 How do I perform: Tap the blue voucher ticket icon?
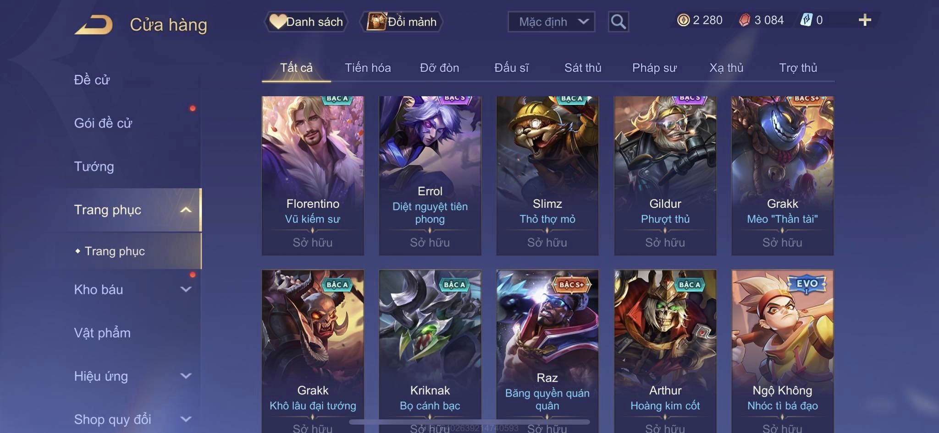(x=806, y=20)
